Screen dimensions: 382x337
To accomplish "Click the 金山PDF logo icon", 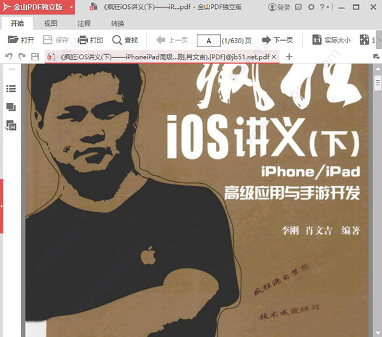I will 6,7.
